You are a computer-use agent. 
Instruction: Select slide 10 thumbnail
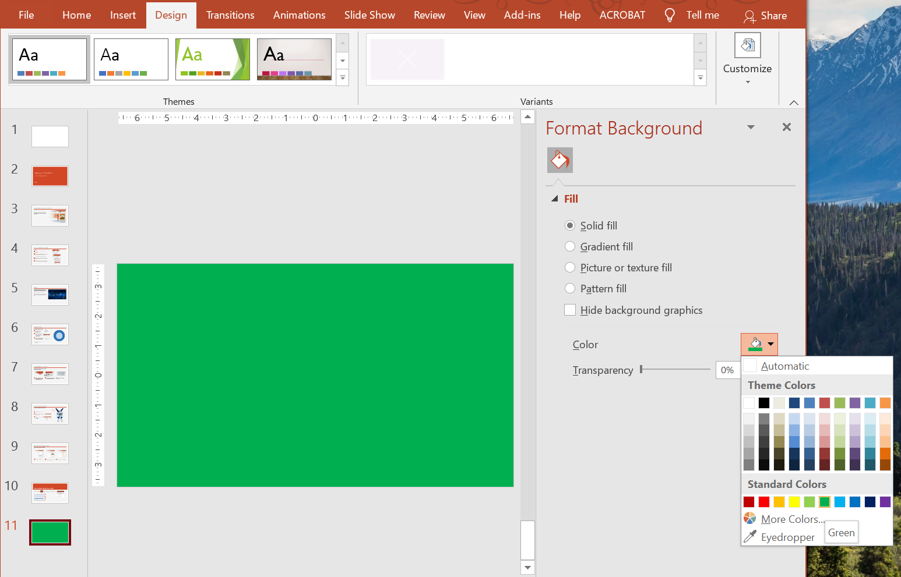click(50, 493)
